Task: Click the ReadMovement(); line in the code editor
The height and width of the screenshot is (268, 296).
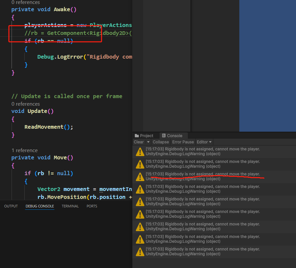Action: click(48, 127)
